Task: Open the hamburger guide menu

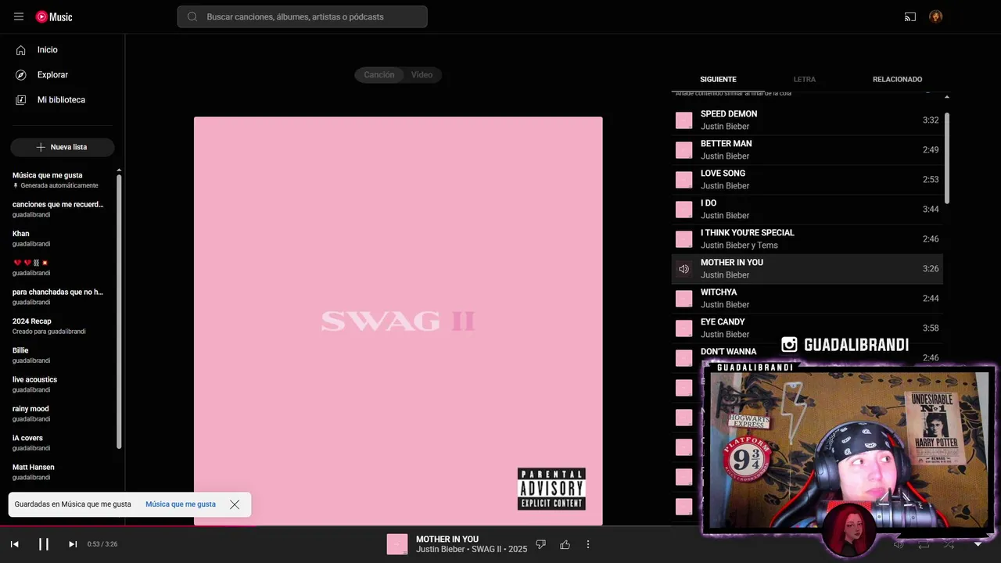Action: click(19, 16)
